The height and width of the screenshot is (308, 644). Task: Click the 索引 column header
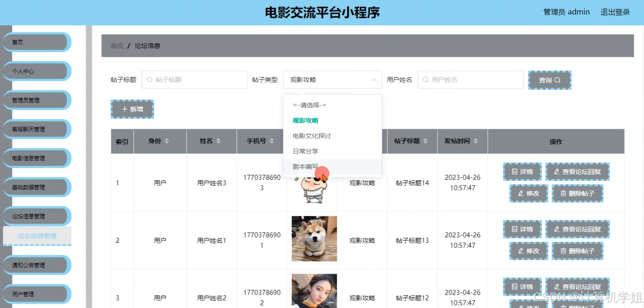[x=122, y=142]
